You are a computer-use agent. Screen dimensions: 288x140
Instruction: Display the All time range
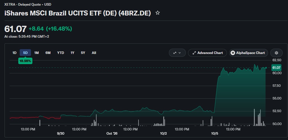click(x=94, y=53)
